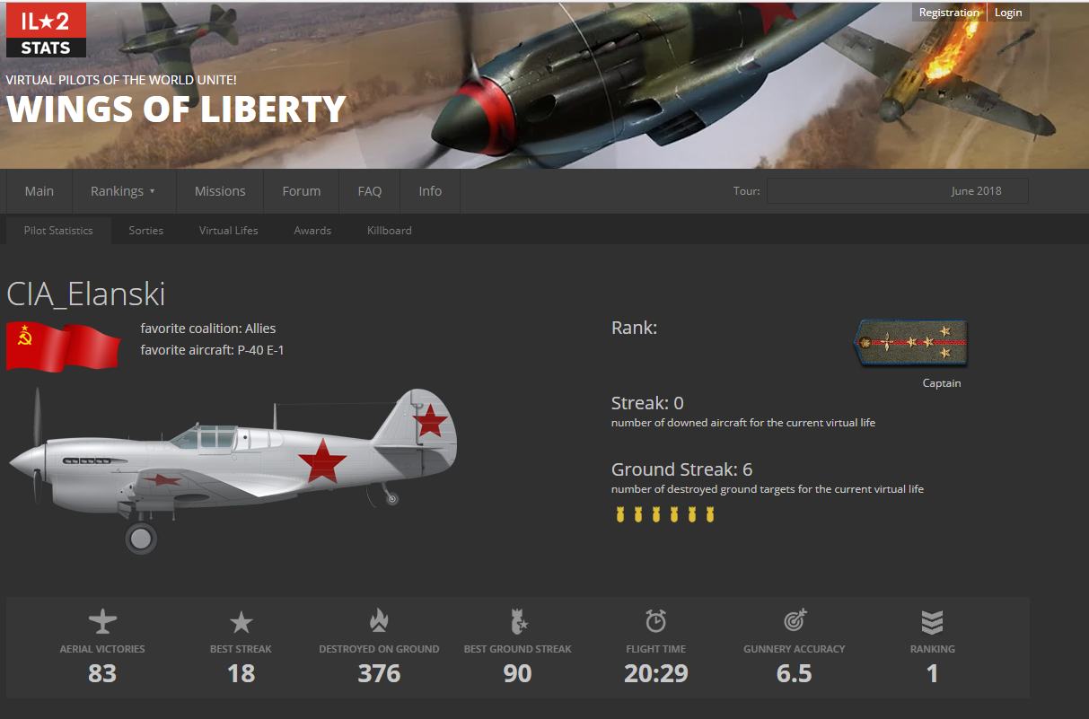
Task: Click the Best Ground Streak bomb icon
Action: pos(518,621)
